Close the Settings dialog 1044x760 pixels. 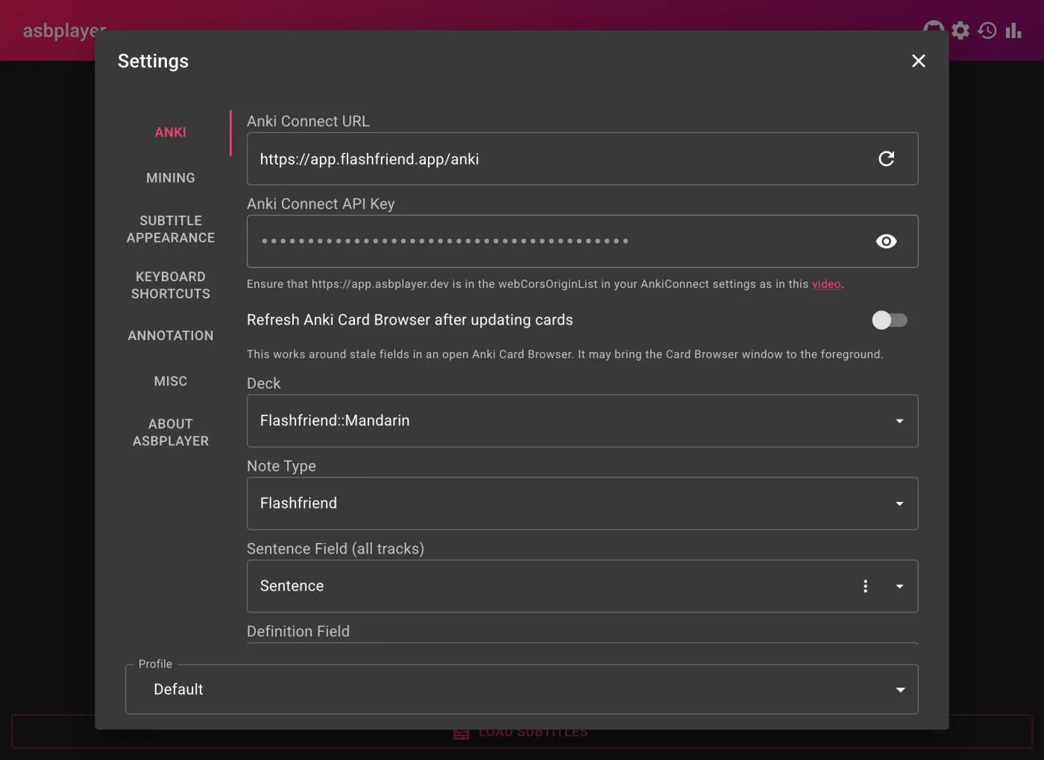[918, 61]
